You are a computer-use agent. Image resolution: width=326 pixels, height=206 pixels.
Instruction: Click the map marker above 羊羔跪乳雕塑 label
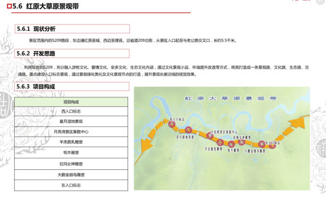[220, 142]
